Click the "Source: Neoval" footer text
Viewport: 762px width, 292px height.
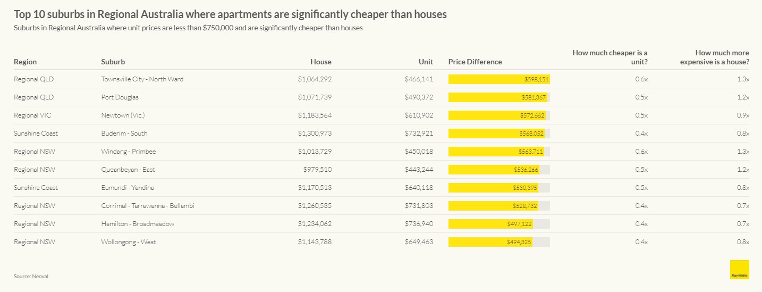click(x=31, y=276)
